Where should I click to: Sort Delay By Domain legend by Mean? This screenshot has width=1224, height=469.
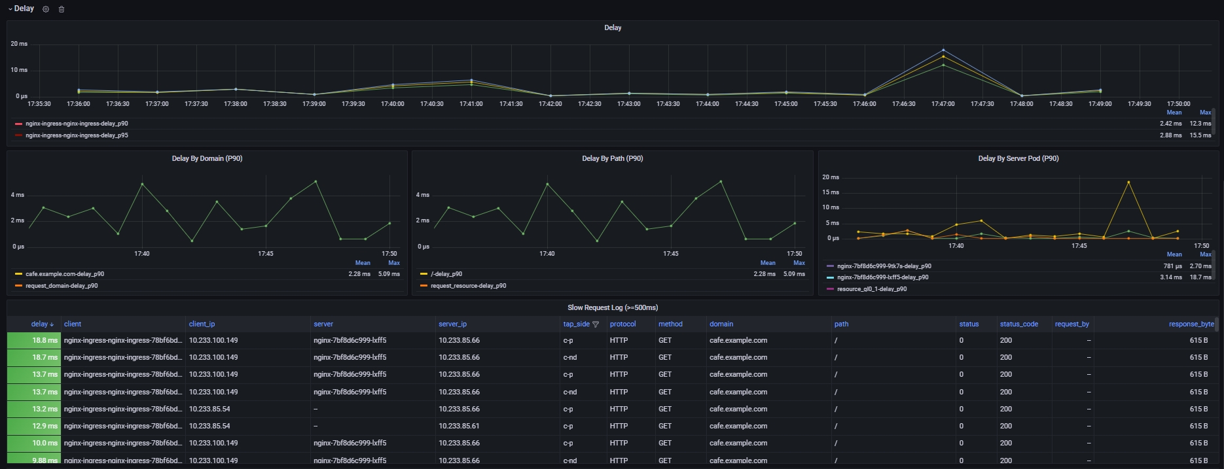point(363,263)
